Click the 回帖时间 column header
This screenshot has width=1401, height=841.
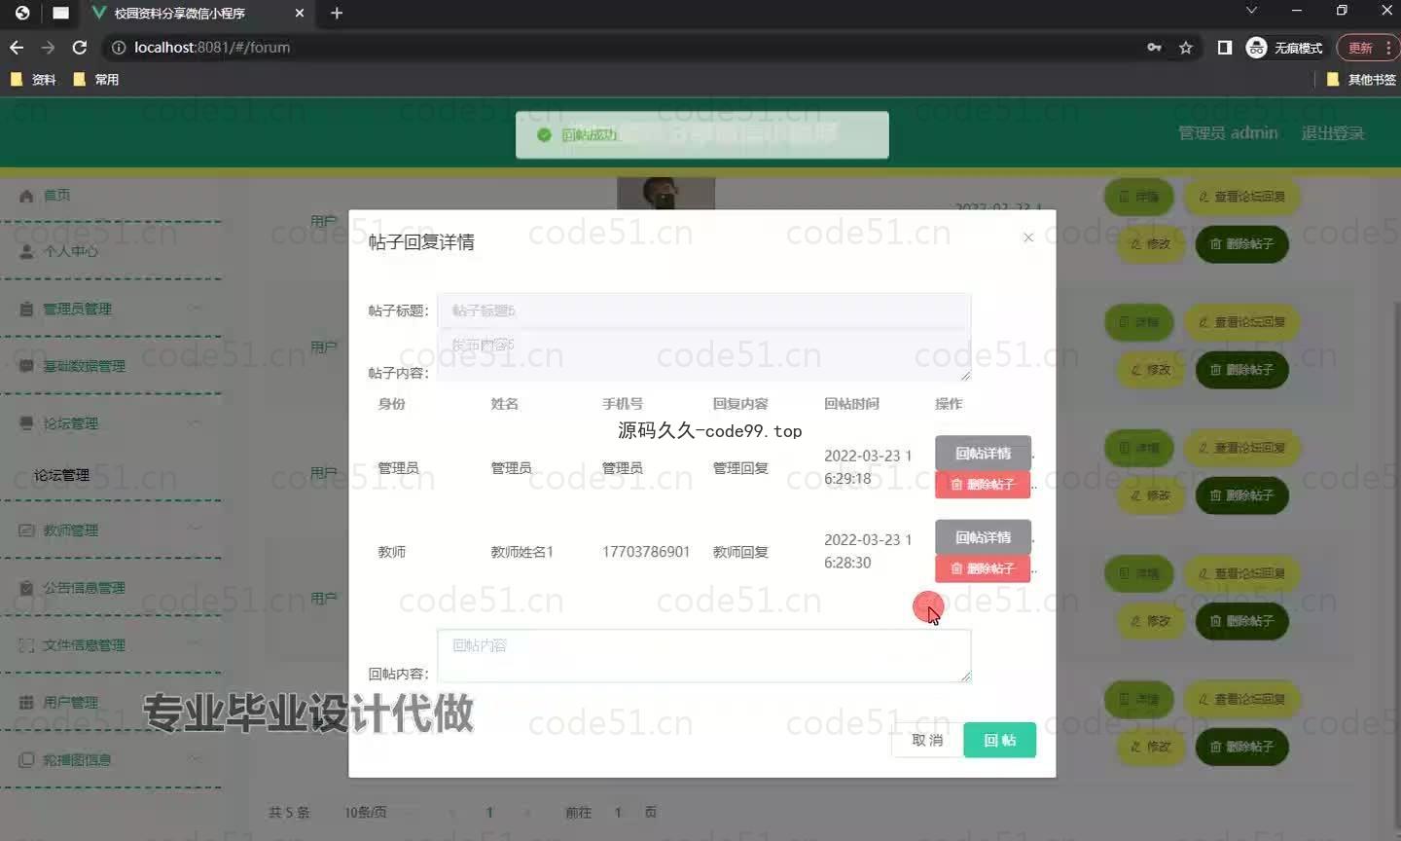click(x=851, y=403)
